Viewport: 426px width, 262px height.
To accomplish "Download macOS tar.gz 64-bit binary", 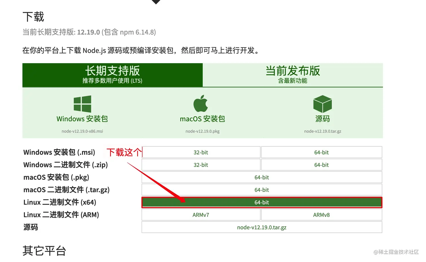I will tap(262, 190).
